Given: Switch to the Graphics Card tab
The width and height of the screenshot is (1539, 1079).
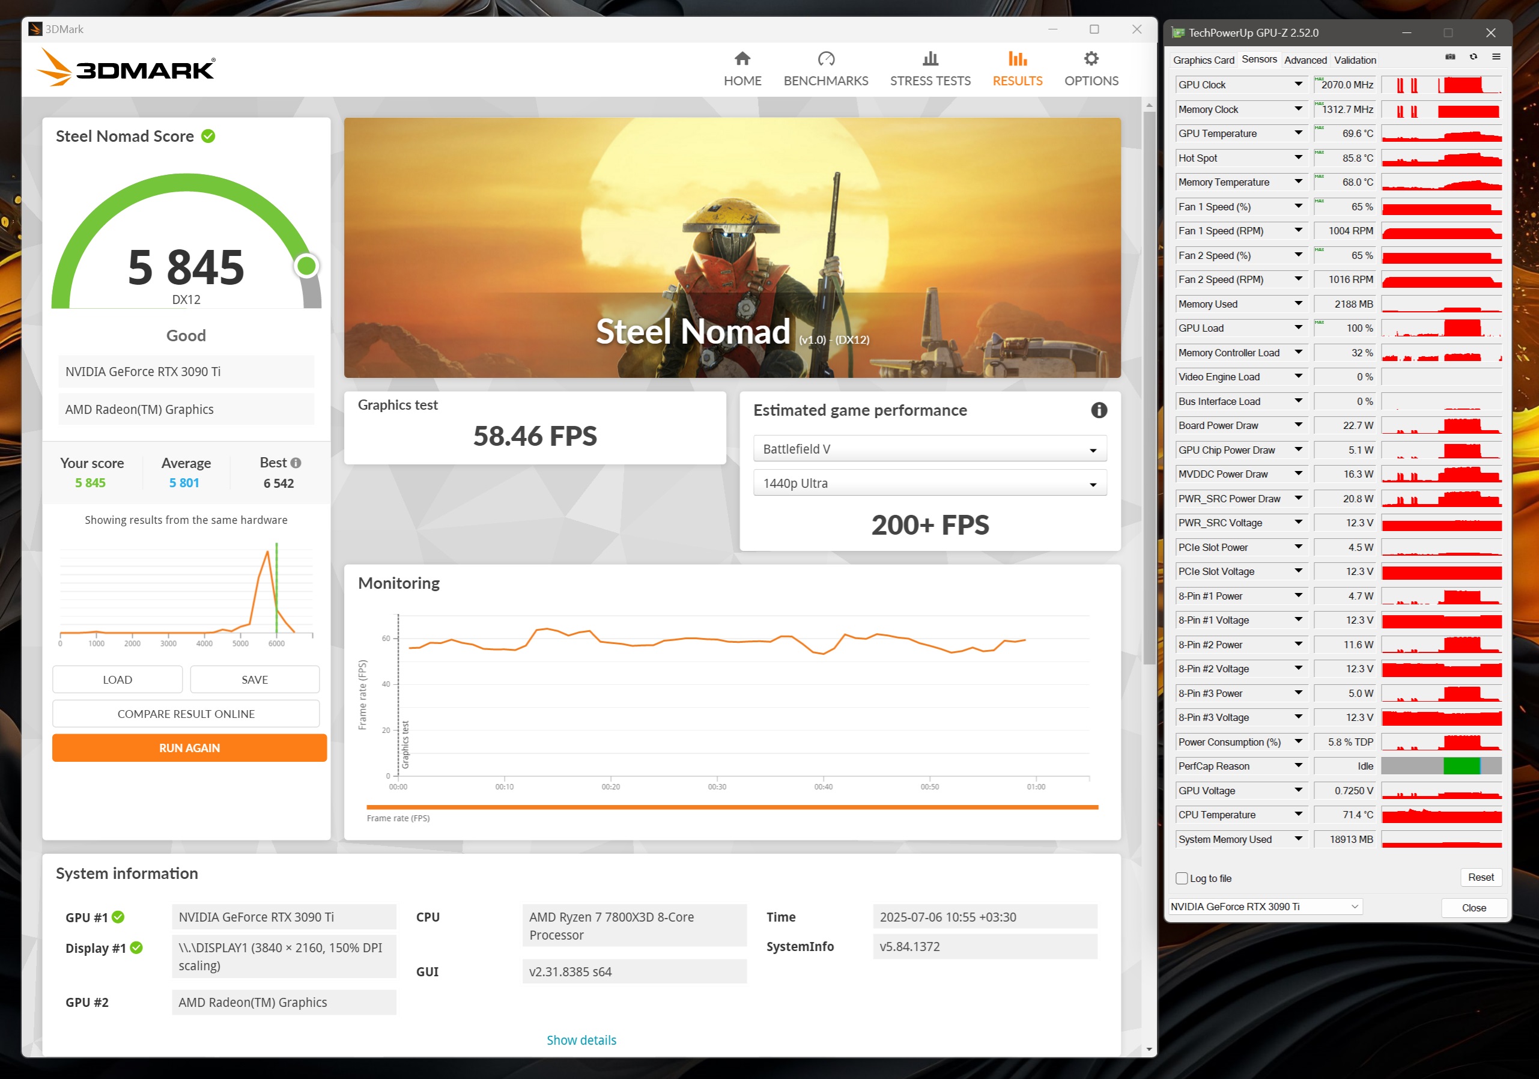Looking at the screenshot, I should click(1203, 60).
